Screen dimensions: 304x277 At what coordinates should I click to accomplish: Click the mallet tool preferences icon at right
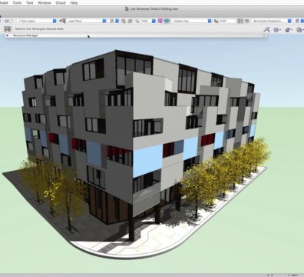tap(267, 30)
